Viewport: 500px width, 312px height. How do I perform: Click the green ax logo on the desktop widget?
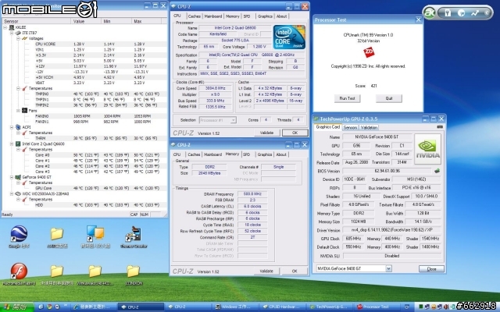coord(429,12)
